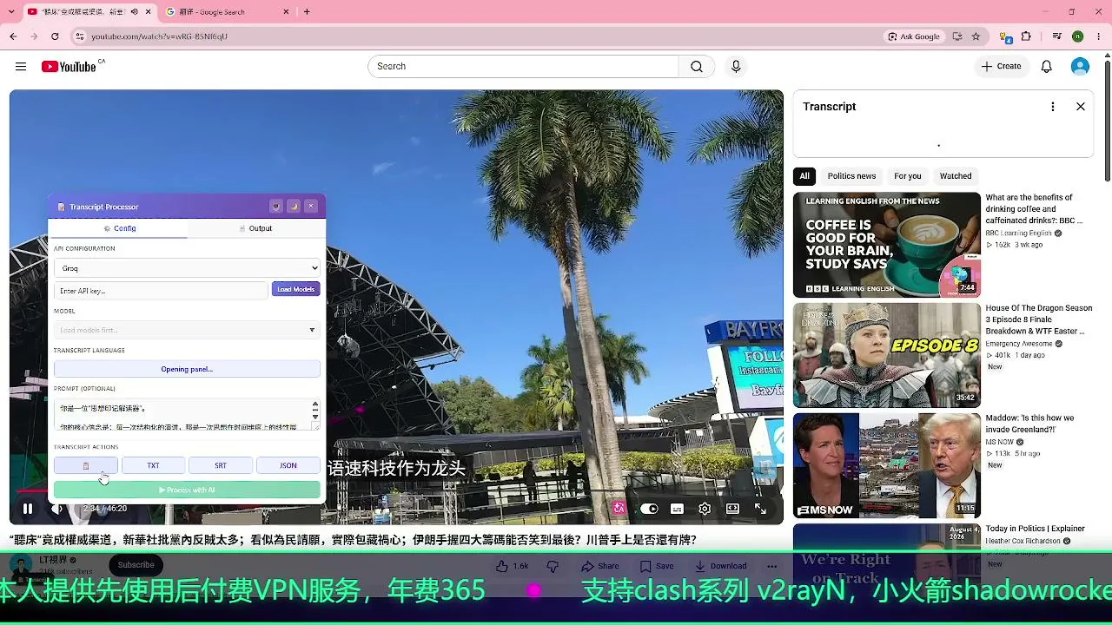Open the Chrome three-dot menu
This screenshot has width=1112, height=625.
click(x=1097, y=36)
